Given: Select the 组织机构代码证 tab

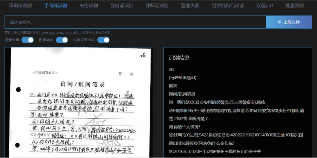Looking at the screenshot, I should click(x=228, y=6).
